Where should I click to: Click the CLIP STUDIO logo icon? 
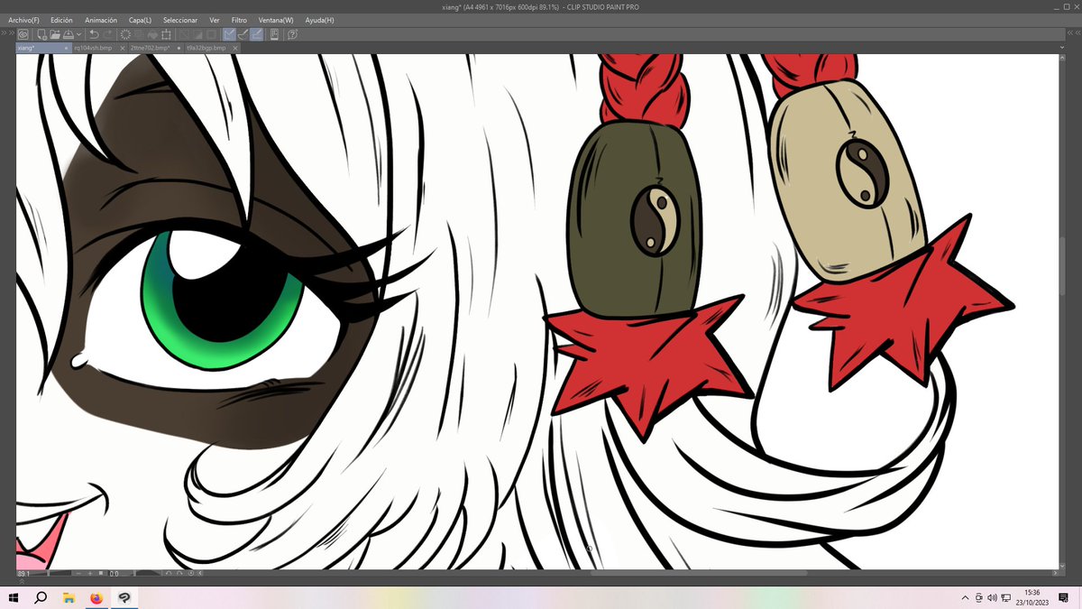point(22,34)
